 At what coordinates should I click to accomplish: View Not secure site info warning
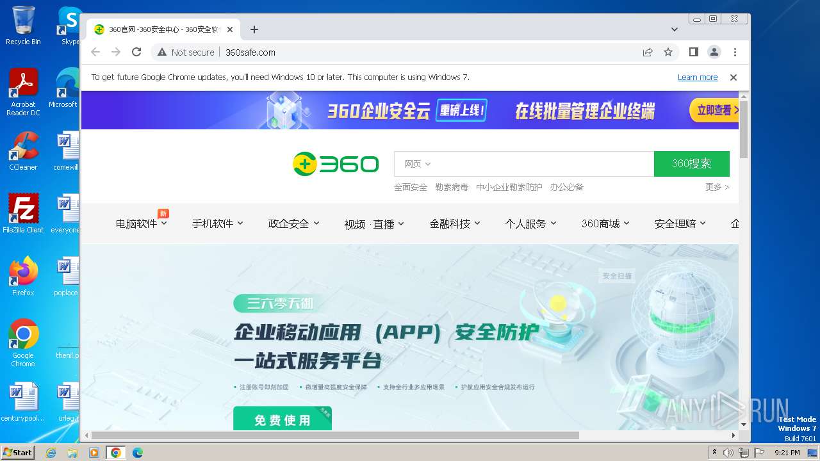pos(186,53)
